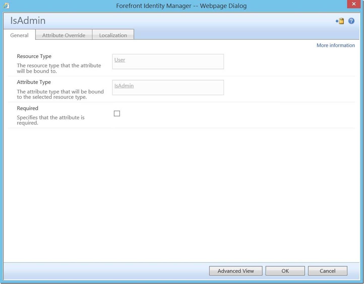Open the blue help question mark icon
The height and width of the screenshot is (284, 364).
click(x=351, y=21)
